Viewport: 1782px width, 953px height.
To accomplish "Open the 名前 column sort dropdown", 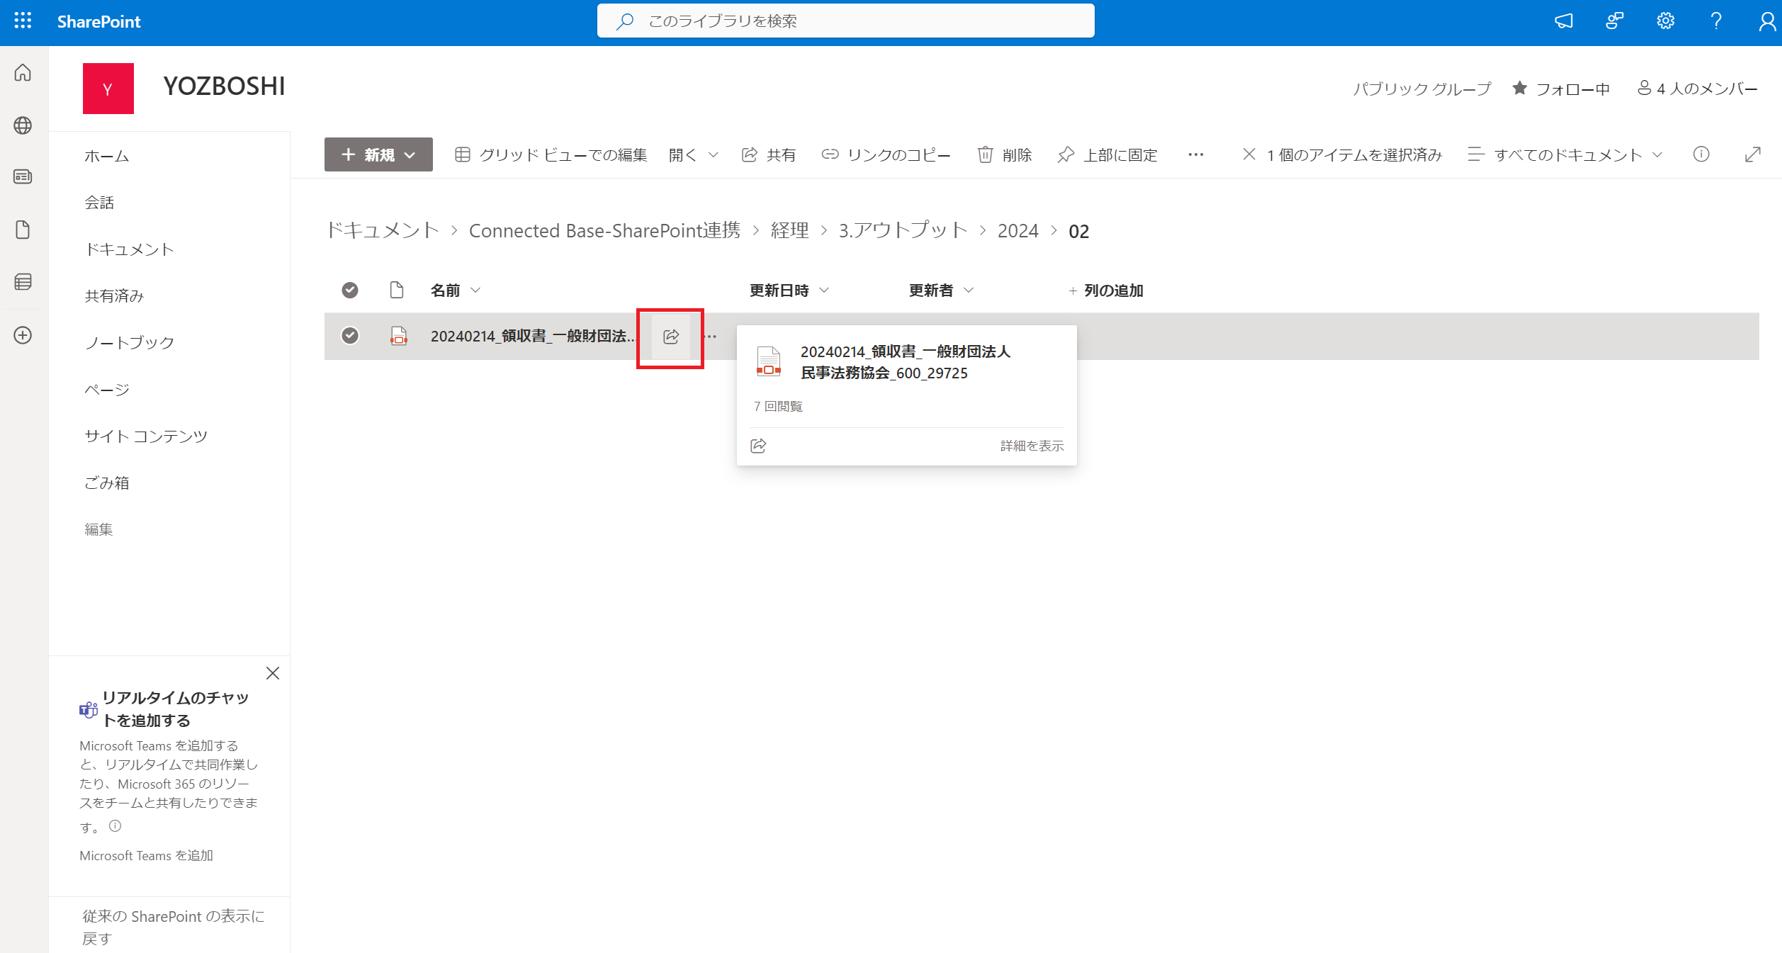I will click(x=475, y=290).
